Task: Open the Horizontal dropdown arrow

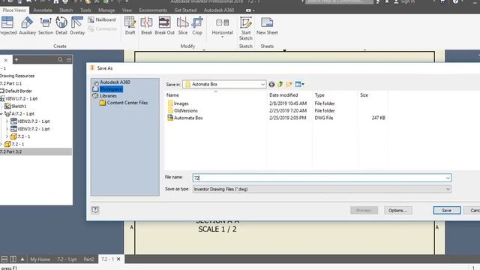Action: coord(222,37)
